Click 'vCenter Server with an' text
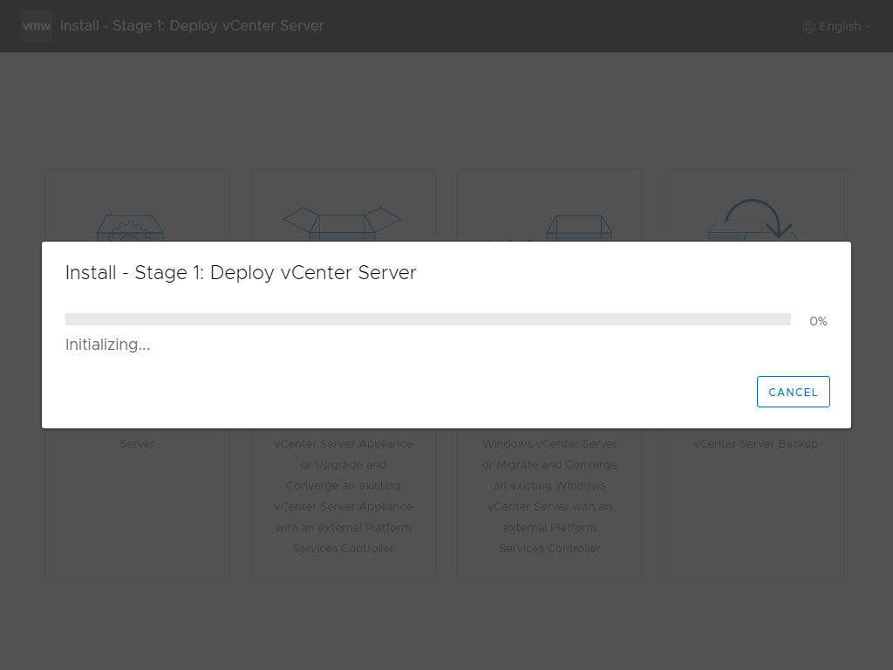893x670 pixels. pyautogui.click(x=549, y=507)
